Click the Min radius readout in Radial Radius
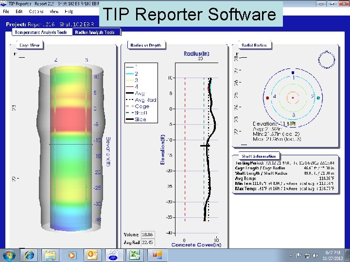 pyautogui.click(x=276, y=134)
